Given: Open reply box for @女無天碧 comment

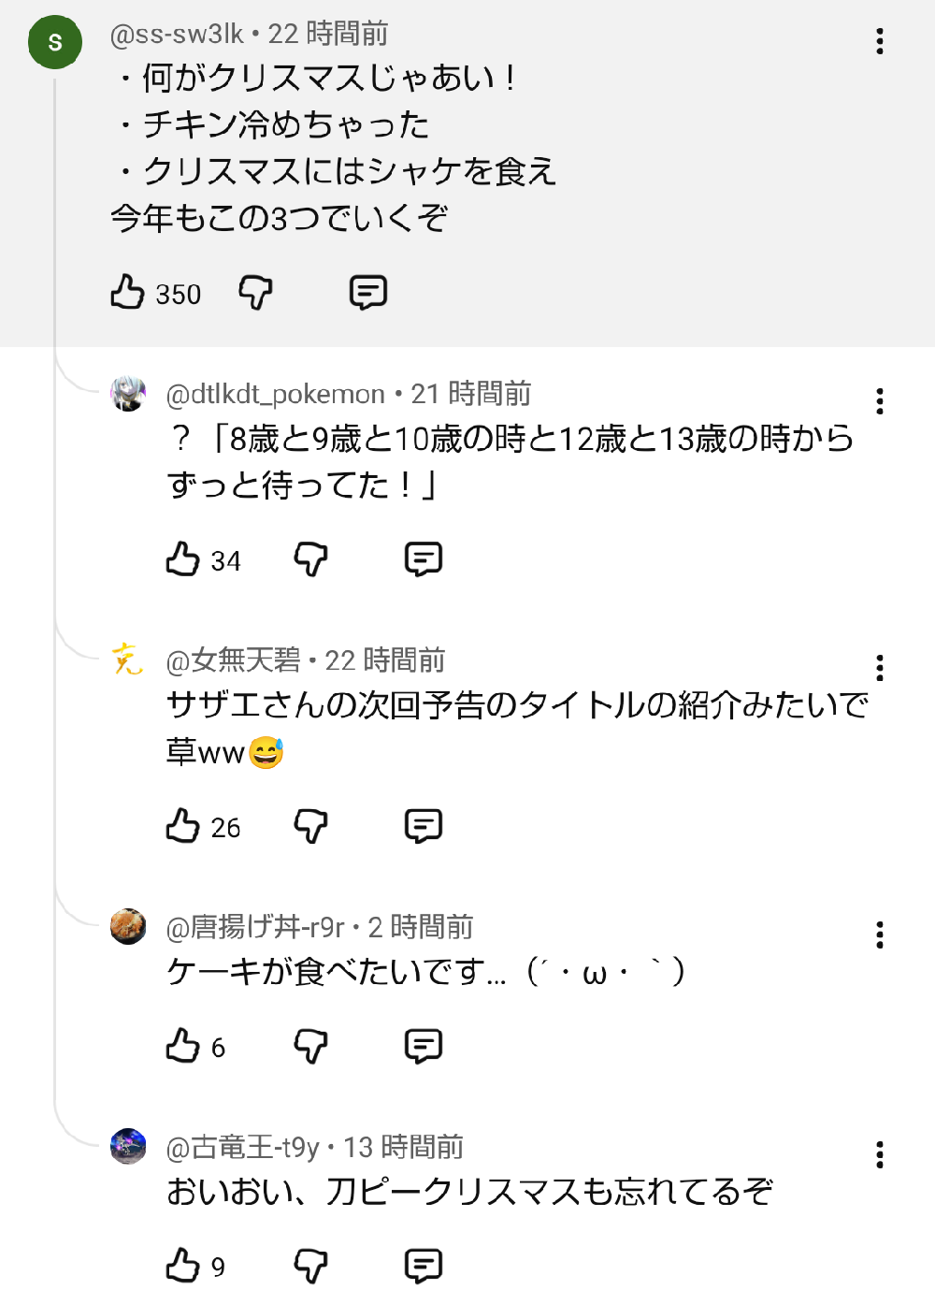Looking at the screenshot, I should click(424, 826).
